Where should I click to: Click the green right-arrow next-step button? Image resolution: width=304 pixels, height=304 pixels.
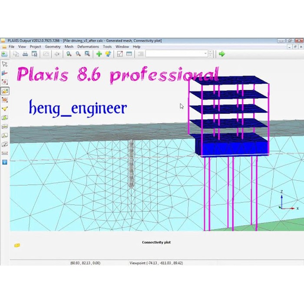coord(222,54)
